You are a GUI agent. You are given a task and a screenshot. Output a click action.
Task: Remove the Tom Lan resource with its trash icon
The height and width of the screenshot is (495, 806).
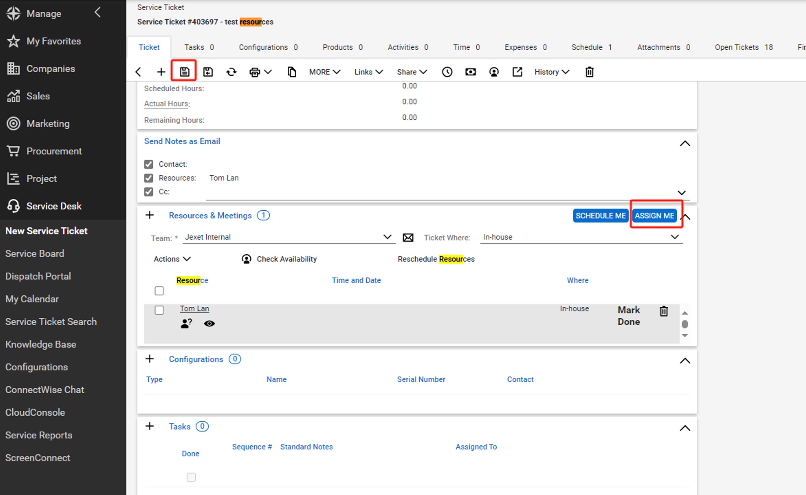pos(664,311)
